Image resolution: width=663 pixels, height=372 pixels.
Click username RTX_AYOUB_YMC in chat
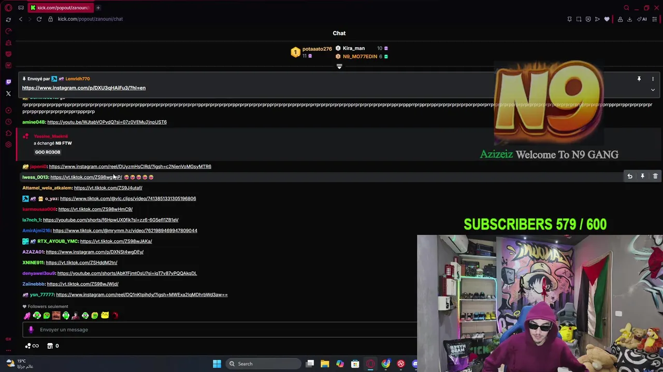pos(57,241)
